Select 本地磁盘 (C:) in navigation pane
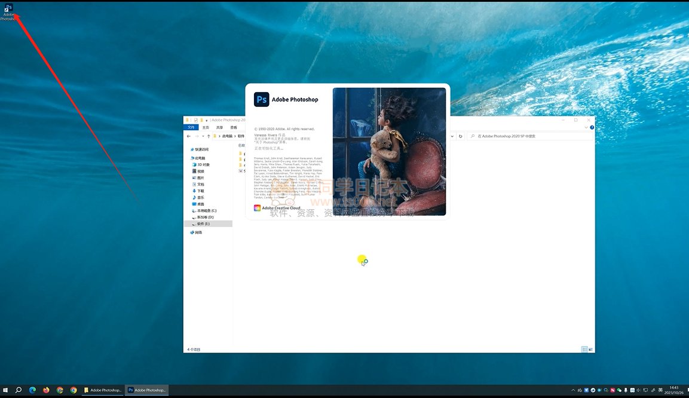The image size is (689, 398). (207, 210)
